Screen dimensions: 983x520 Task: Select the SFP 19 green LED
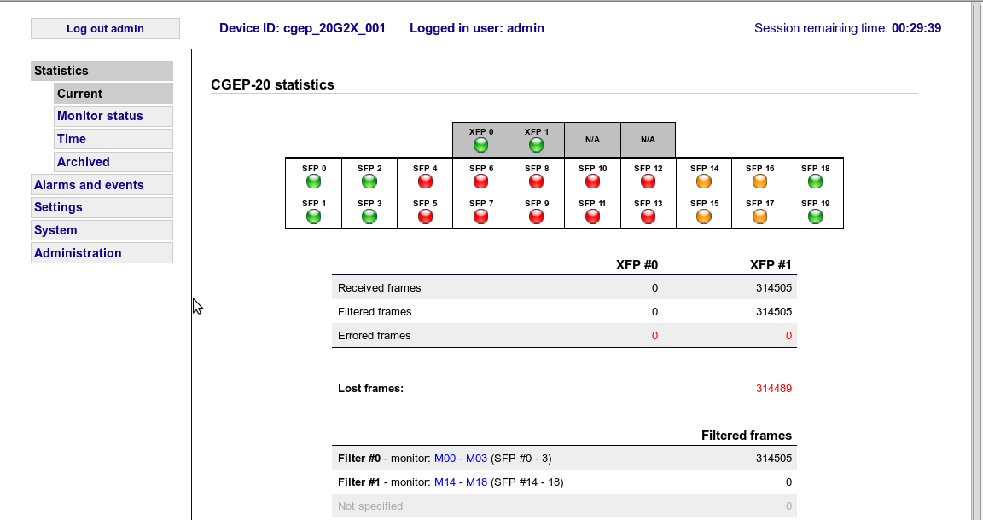(x=815, y=217)
